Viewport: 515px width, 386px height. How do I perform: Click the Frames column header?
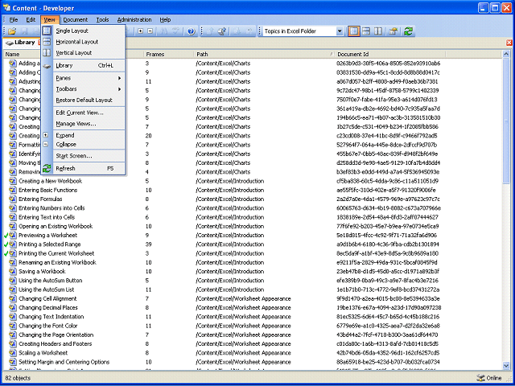coord(168,54)
